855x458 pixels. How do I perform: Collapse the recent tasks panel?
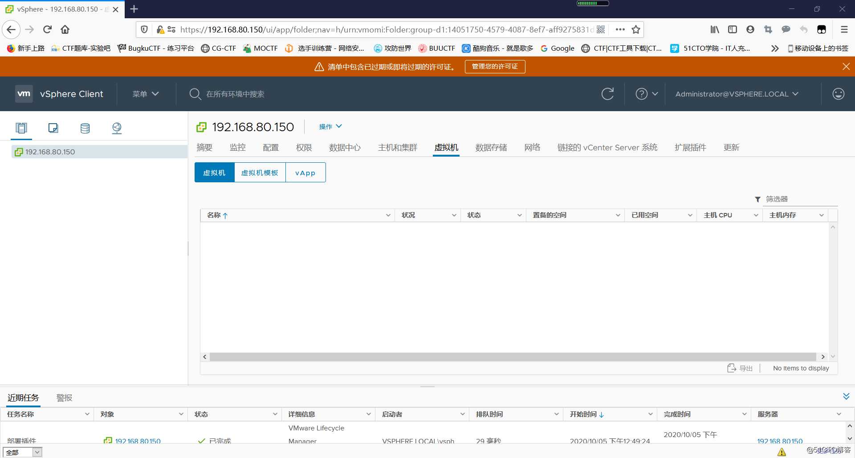pyautogui.click(x=846, y=396)
